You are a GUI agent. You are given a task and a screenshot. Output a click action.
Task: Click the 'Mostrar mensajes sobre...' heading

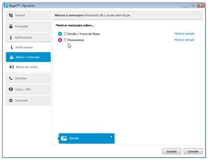coord(74,25)
